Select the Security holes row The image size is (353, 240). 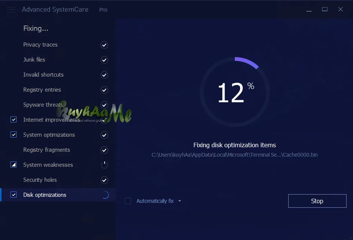[58, 180]
